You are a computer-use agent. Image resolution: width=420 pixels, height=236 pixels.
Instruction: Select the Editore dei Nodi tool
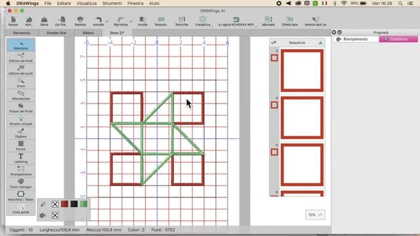(20, 58)
